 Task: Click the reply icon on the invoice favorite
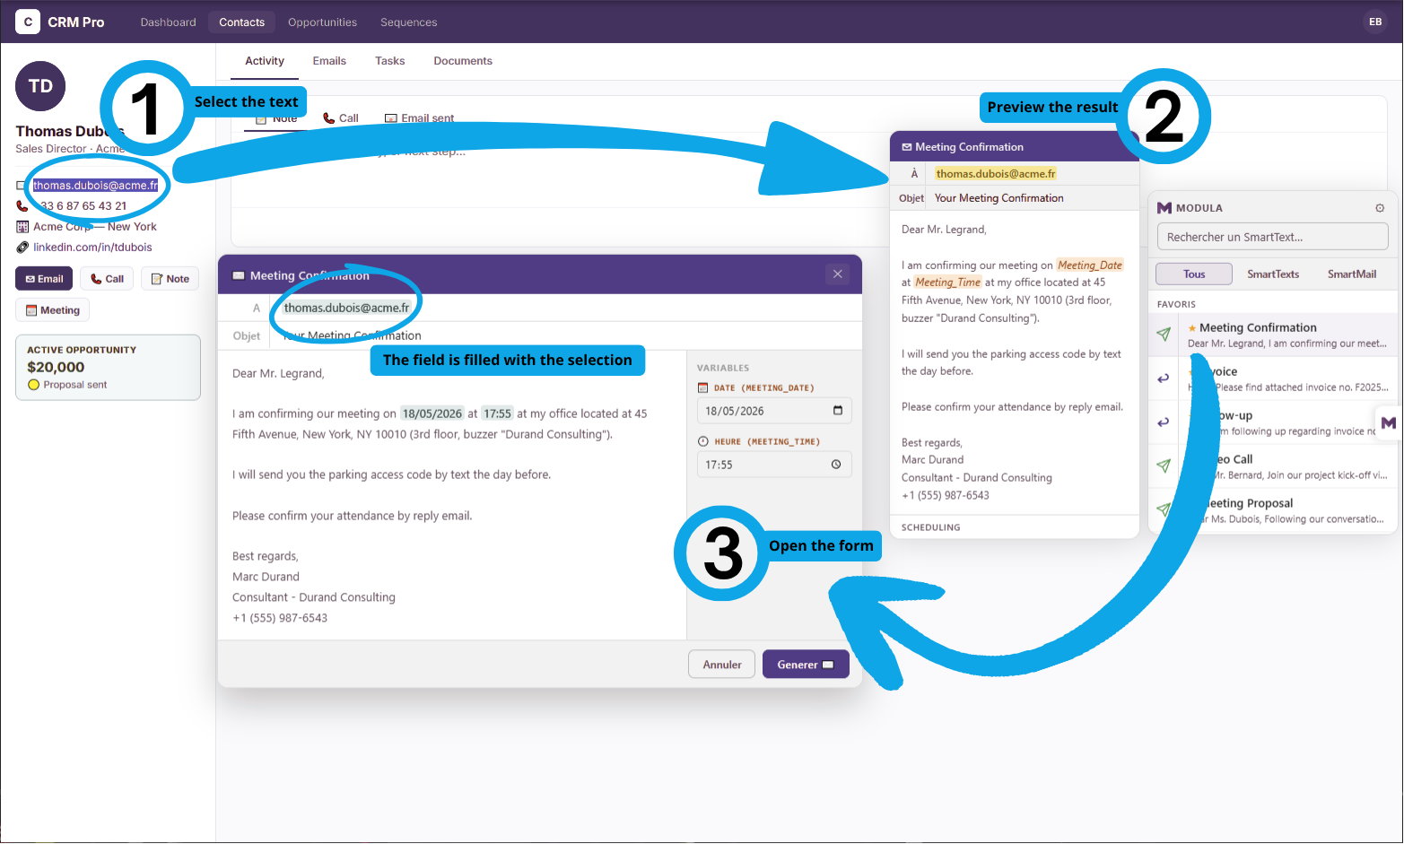[x=1164, y=378]
